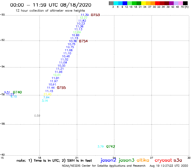Click the 11.96 wave height value

click(59, 72)
